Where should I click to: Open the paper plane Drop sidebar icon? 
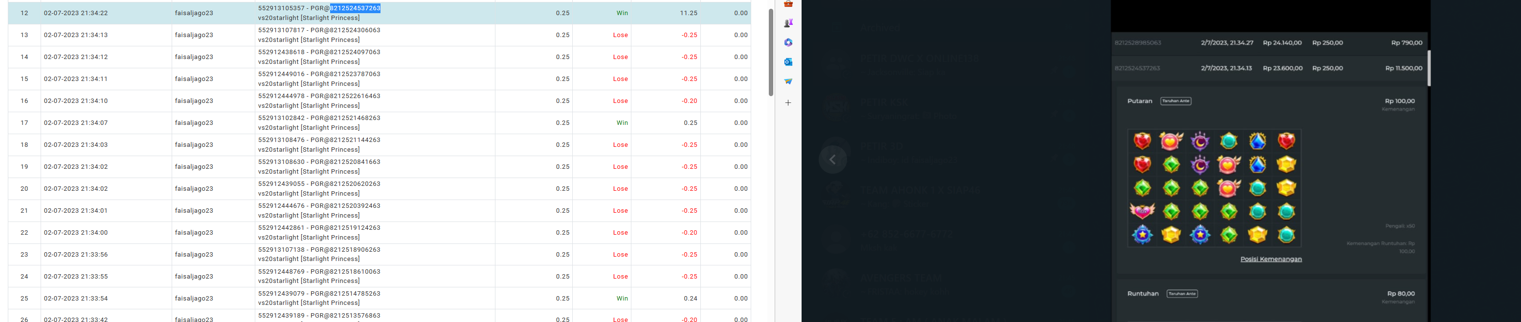[788, 81]
